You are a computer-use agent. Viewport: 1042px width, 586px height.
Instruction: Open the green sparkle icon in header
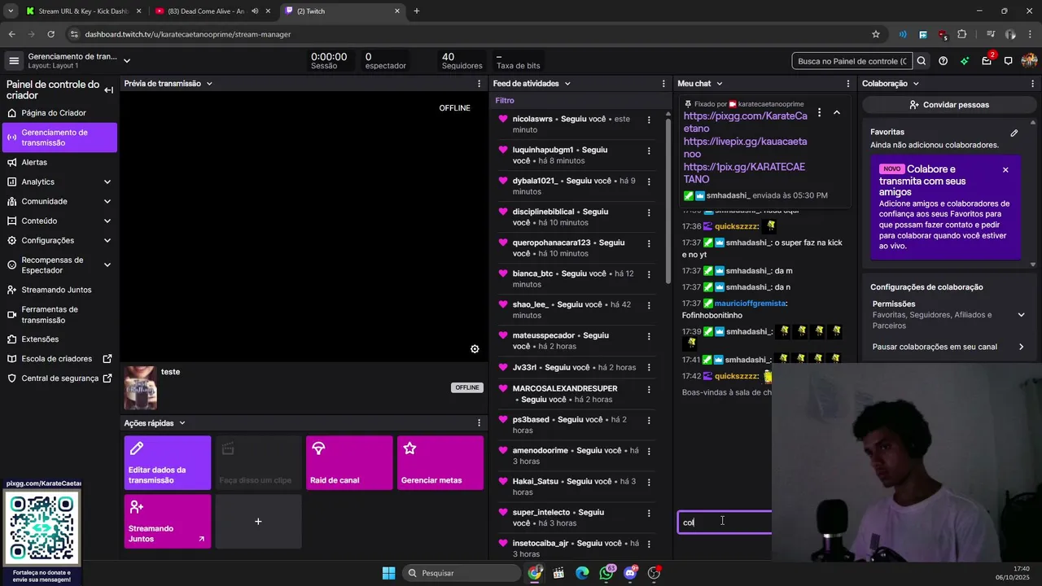(x=965, y=61)
